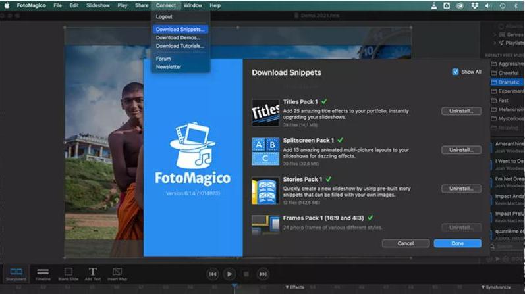Click the Blank Slide toolbar icon
525x294 pixels.
point(69,274)
